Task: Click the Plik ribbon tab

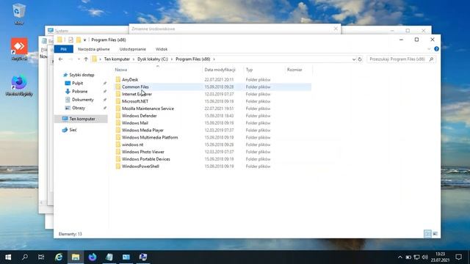Action: 64,49
